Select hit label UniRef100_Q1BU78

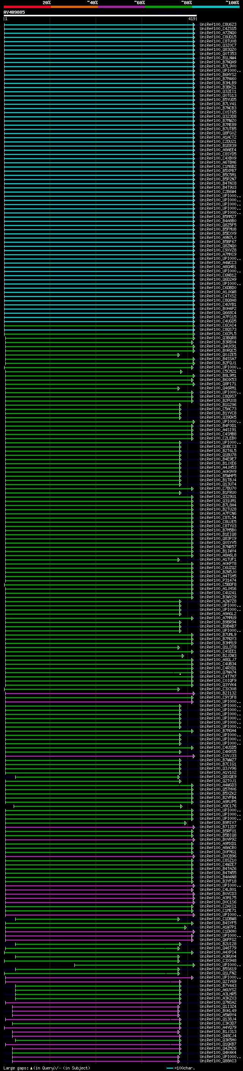218,455
